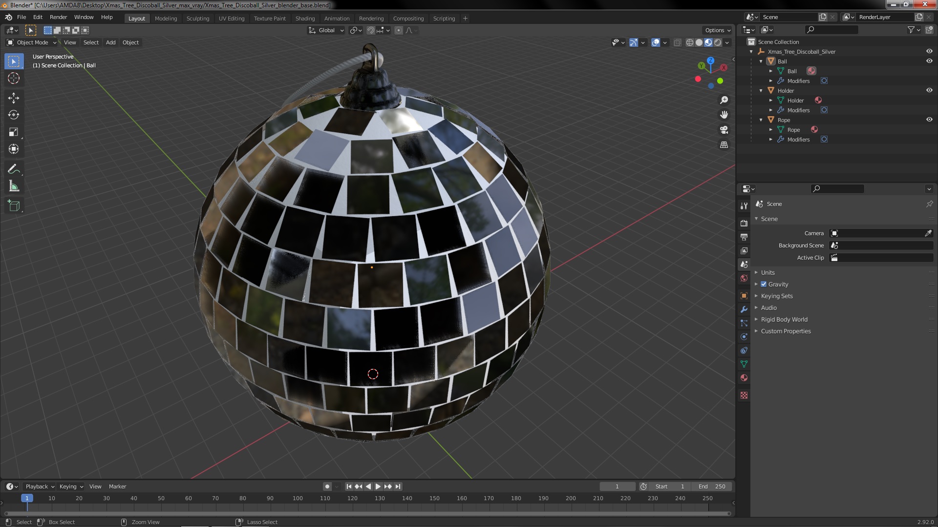
Task: Expand the Units panel
Action: tap(767, 273)
